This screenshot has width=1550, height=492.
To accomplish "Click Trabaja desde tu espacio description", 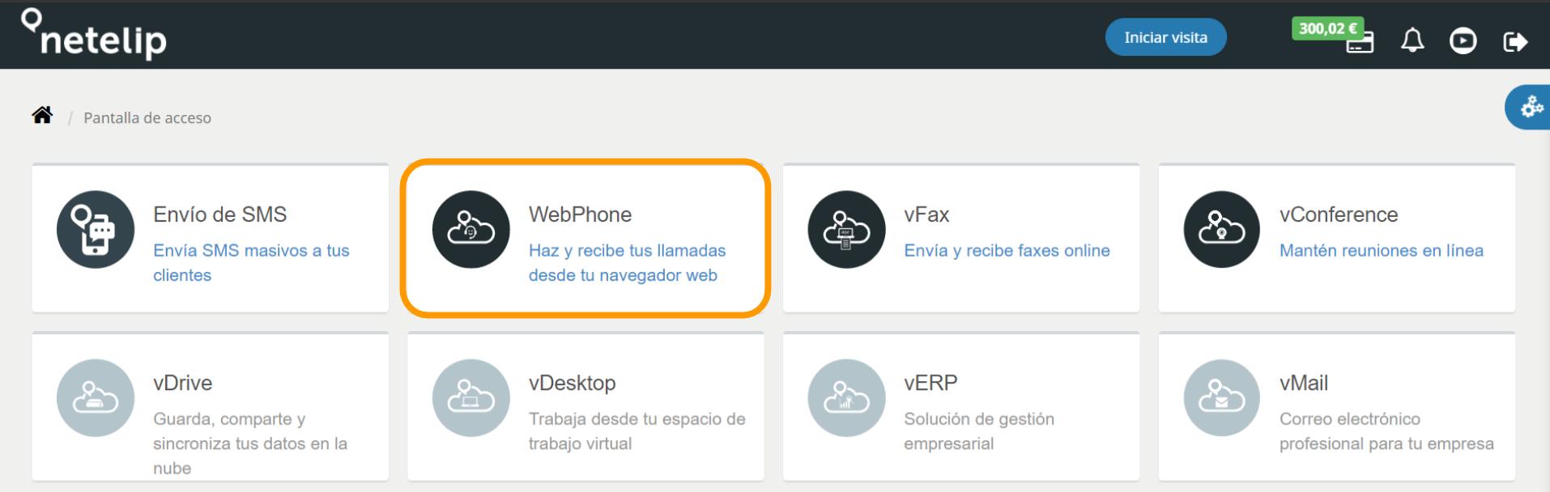I will [x=637, y=431].
